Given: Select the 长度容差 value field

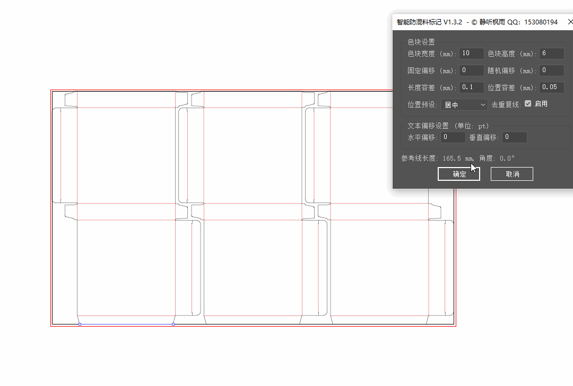Looking at the screenshot, I should (472, 87).
